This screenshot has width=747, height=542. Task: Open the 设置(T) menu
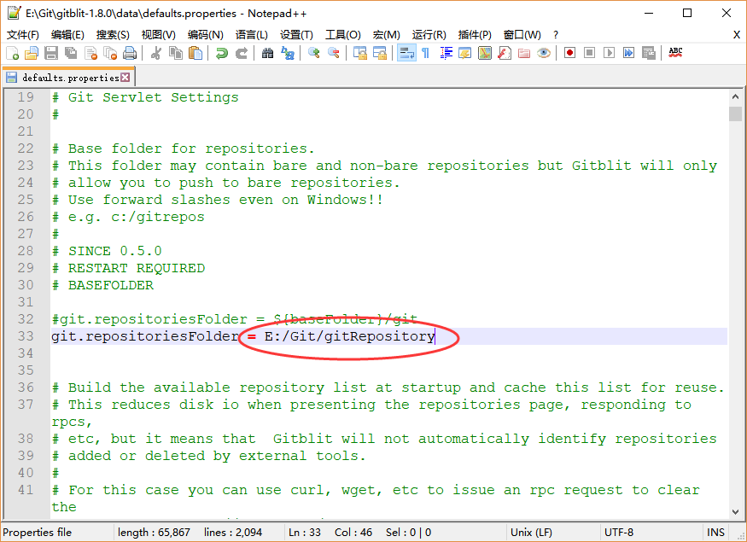(296, 35)
